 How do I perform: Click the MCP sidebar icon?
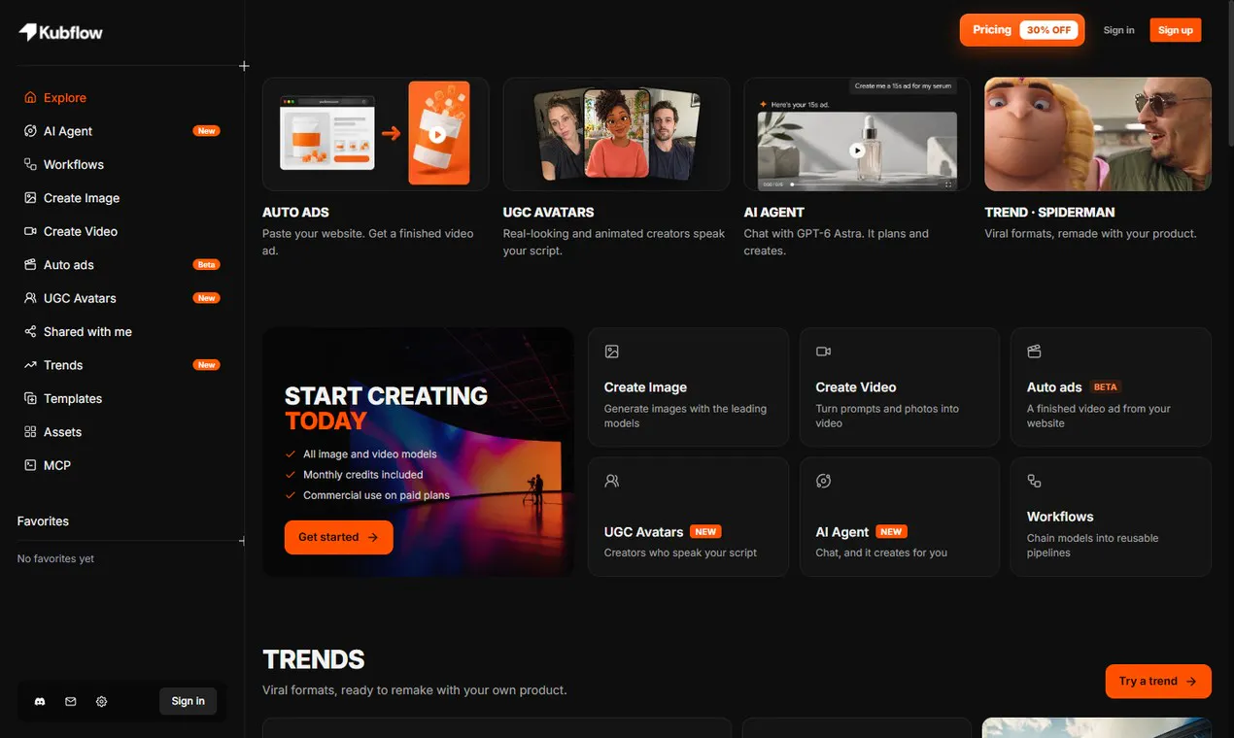pos(30,465)
